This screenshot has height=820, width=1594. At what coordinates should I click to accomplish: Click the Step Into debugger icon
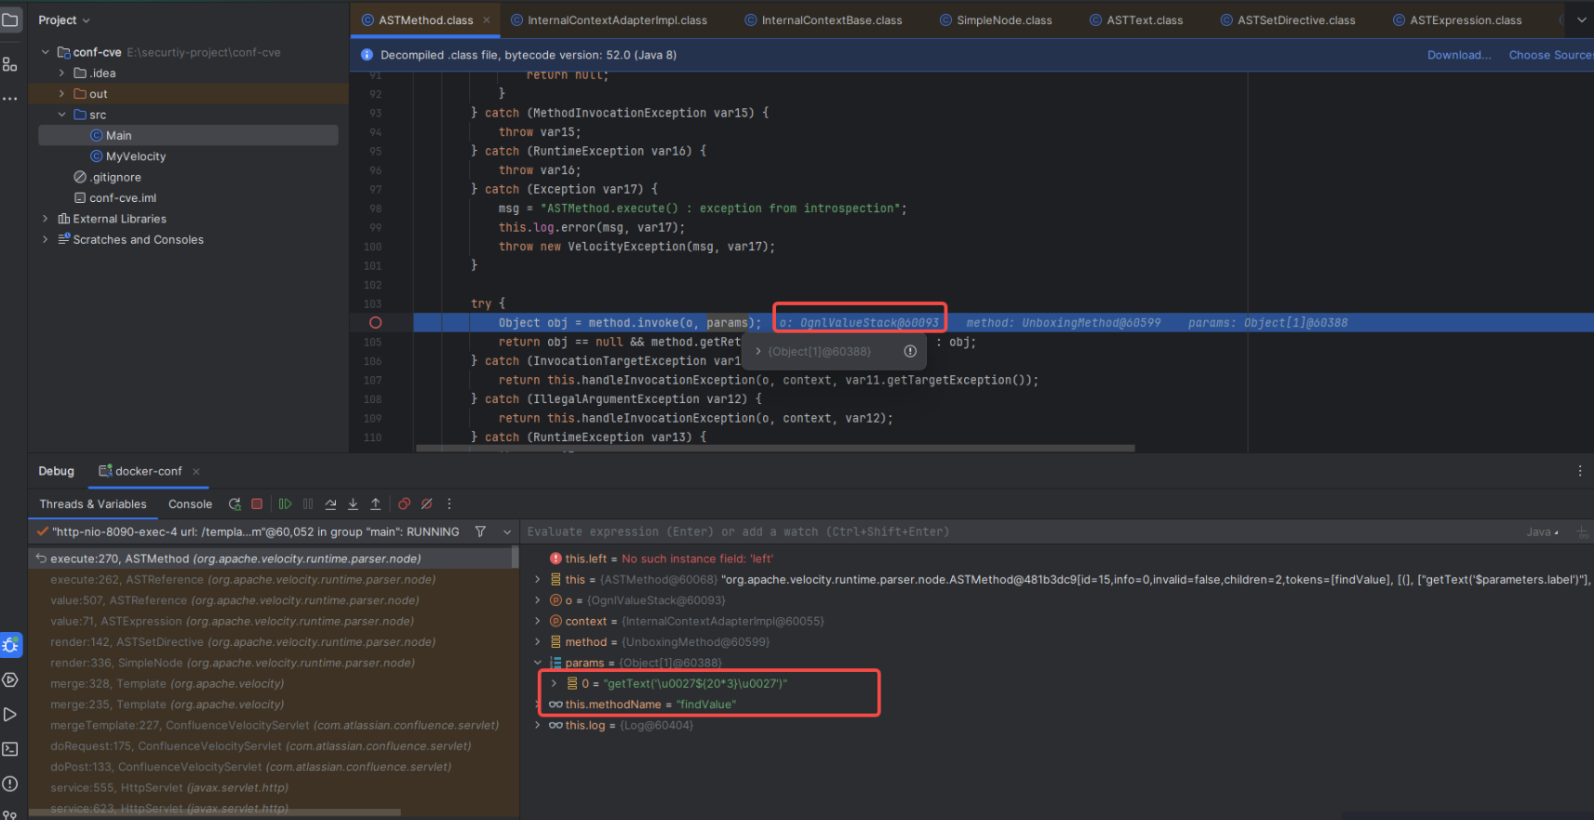coord(353,504)
